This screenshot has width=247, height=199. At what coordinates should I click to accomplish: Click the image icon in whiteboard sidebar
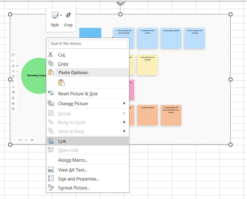click(13, 109)
